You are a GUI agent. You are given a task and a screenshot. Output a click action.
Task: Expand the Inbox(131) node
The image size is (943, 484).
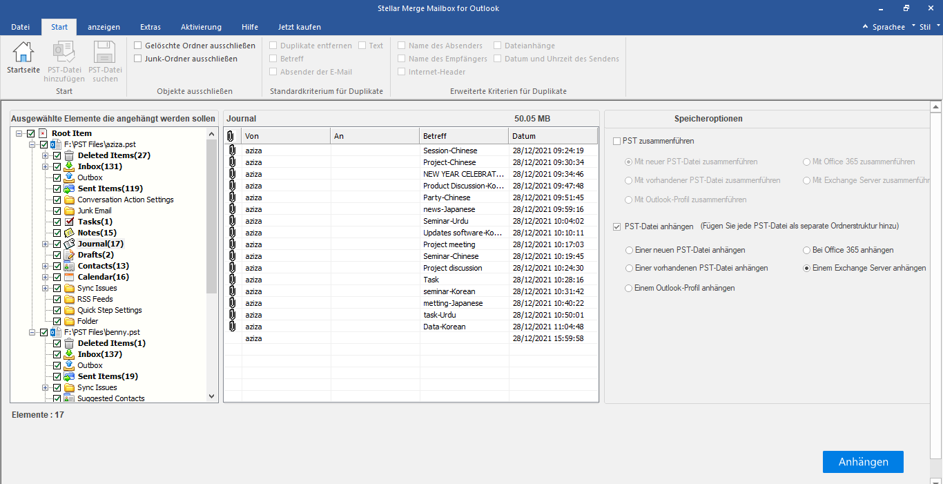point(46,166)
